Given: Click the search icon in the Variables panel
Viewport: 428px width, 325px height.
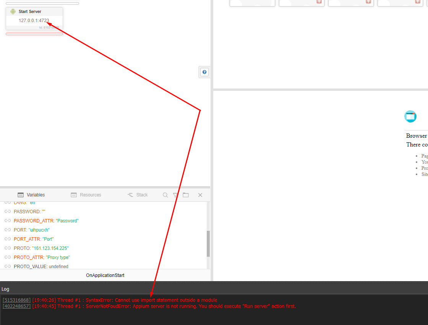Looking at the screenshot, I should (x=165, y=195).
